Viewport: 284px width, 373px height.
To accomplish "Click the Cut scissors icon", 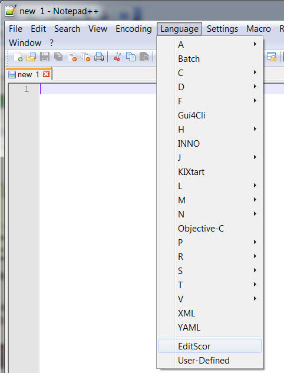I will click(x=117, y=57).
